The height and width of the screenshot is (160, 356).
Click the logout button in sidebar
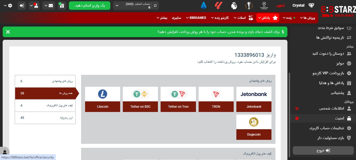(x=323, y=150)
